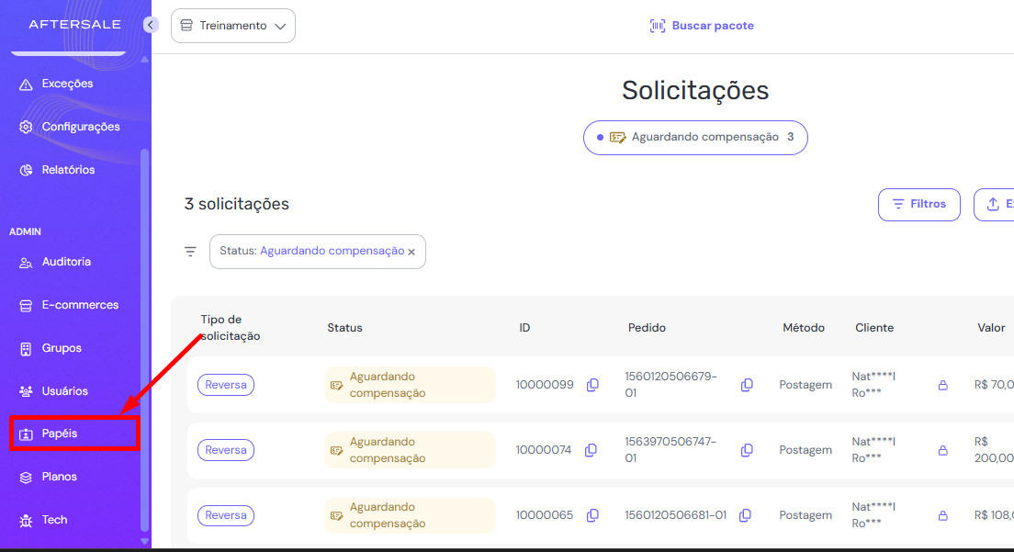Click the Filtros button
The image size is (1014, 552).
918,204
